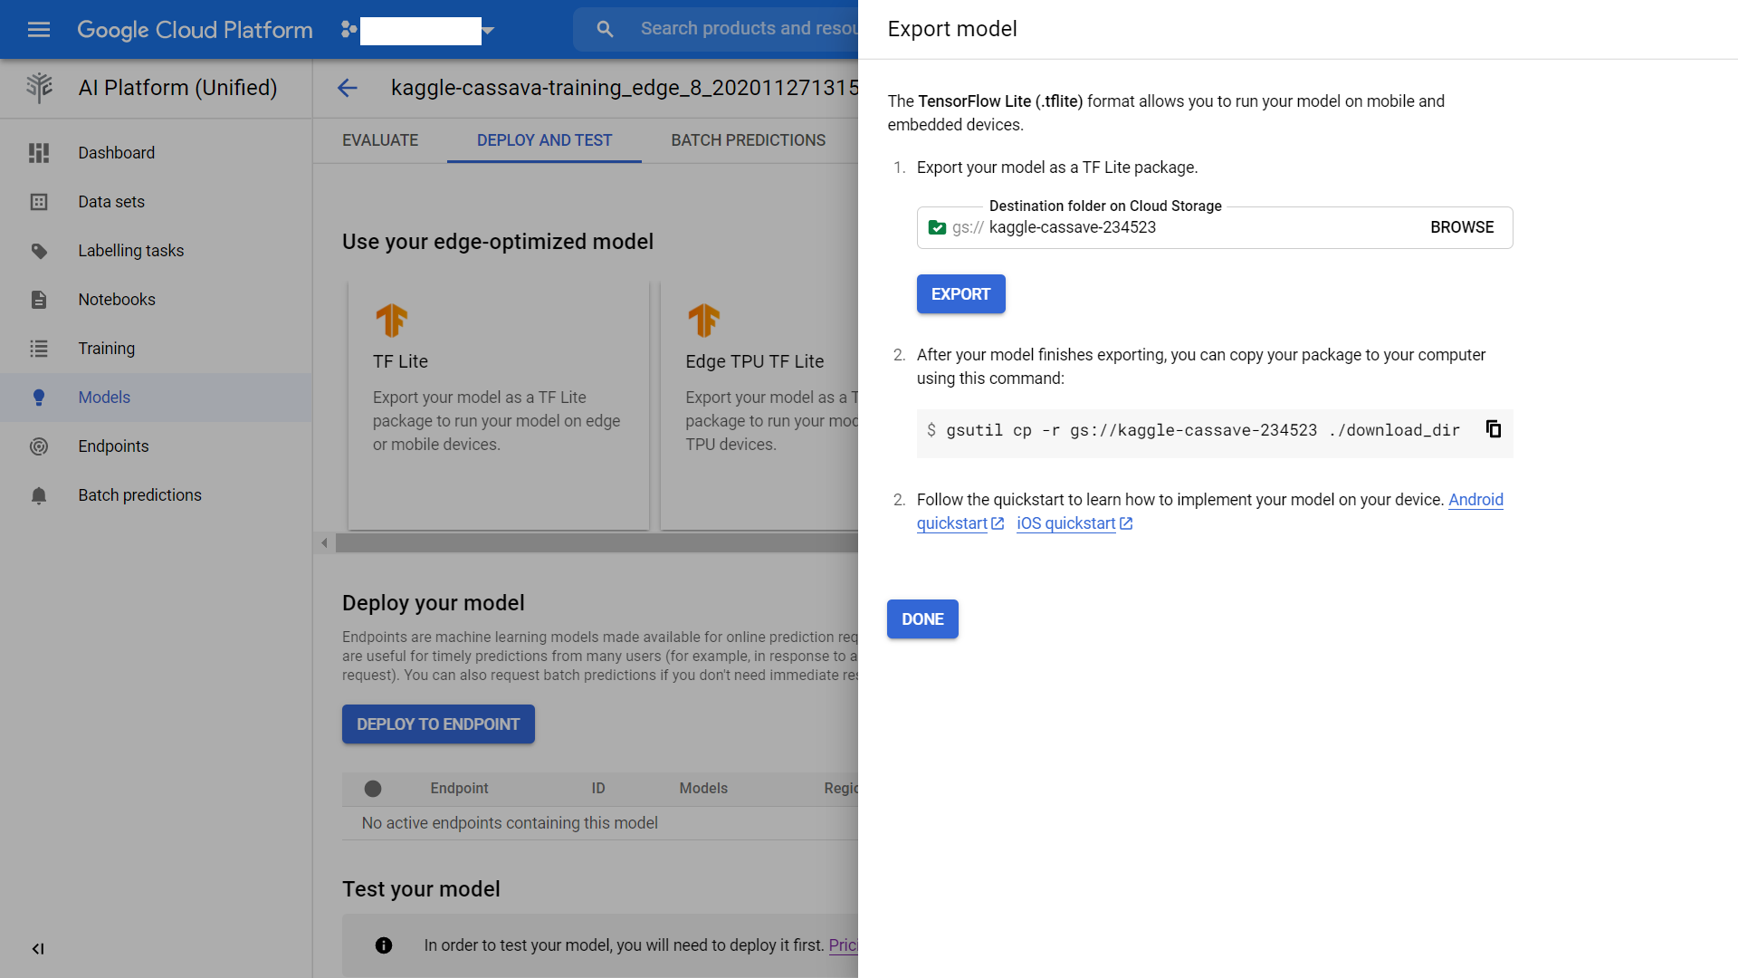
Task: Collapse the left navigation sidebar
Action: 38,948
